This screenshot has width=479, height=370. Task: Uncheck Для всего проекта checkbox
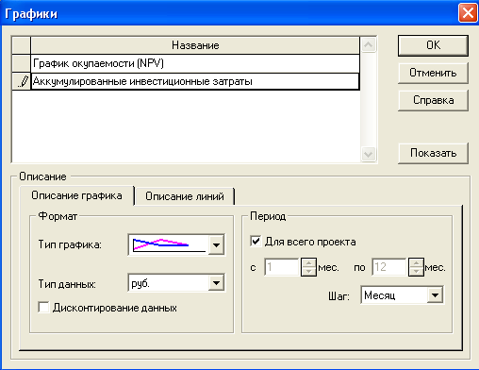[256, 242]
